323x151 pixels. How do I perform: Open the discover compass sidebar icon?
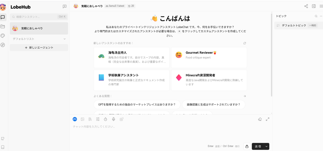click(x=3, y=45)
